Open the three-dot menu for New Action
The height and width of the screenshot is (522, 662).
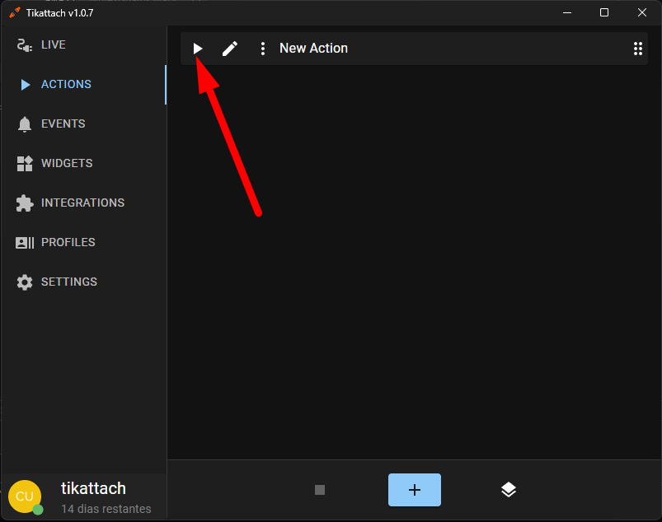(x=263, y=49)
